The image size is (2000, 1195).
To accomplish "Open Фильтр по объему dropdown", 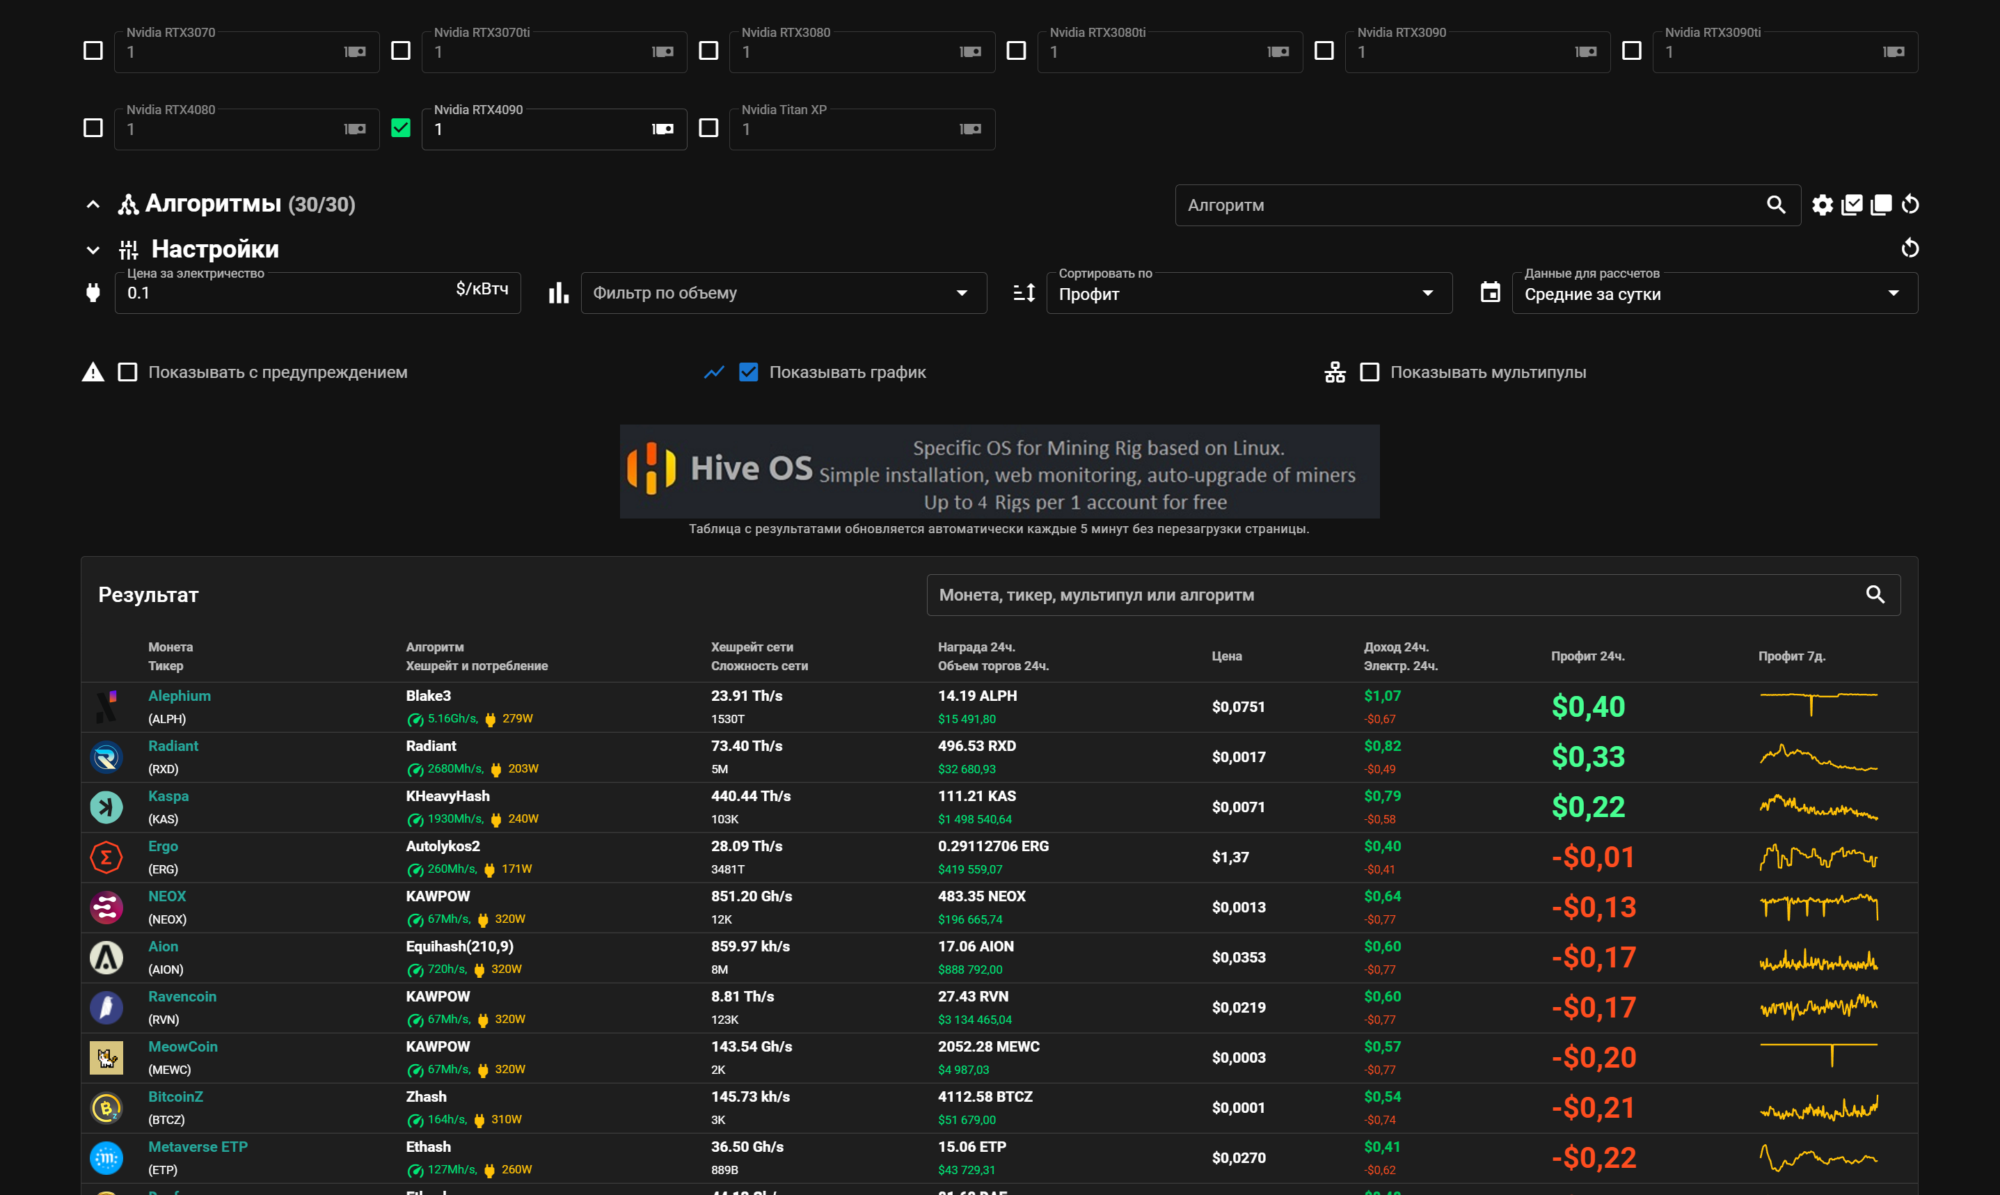I will pyautogui.click(x=784, y=293).
